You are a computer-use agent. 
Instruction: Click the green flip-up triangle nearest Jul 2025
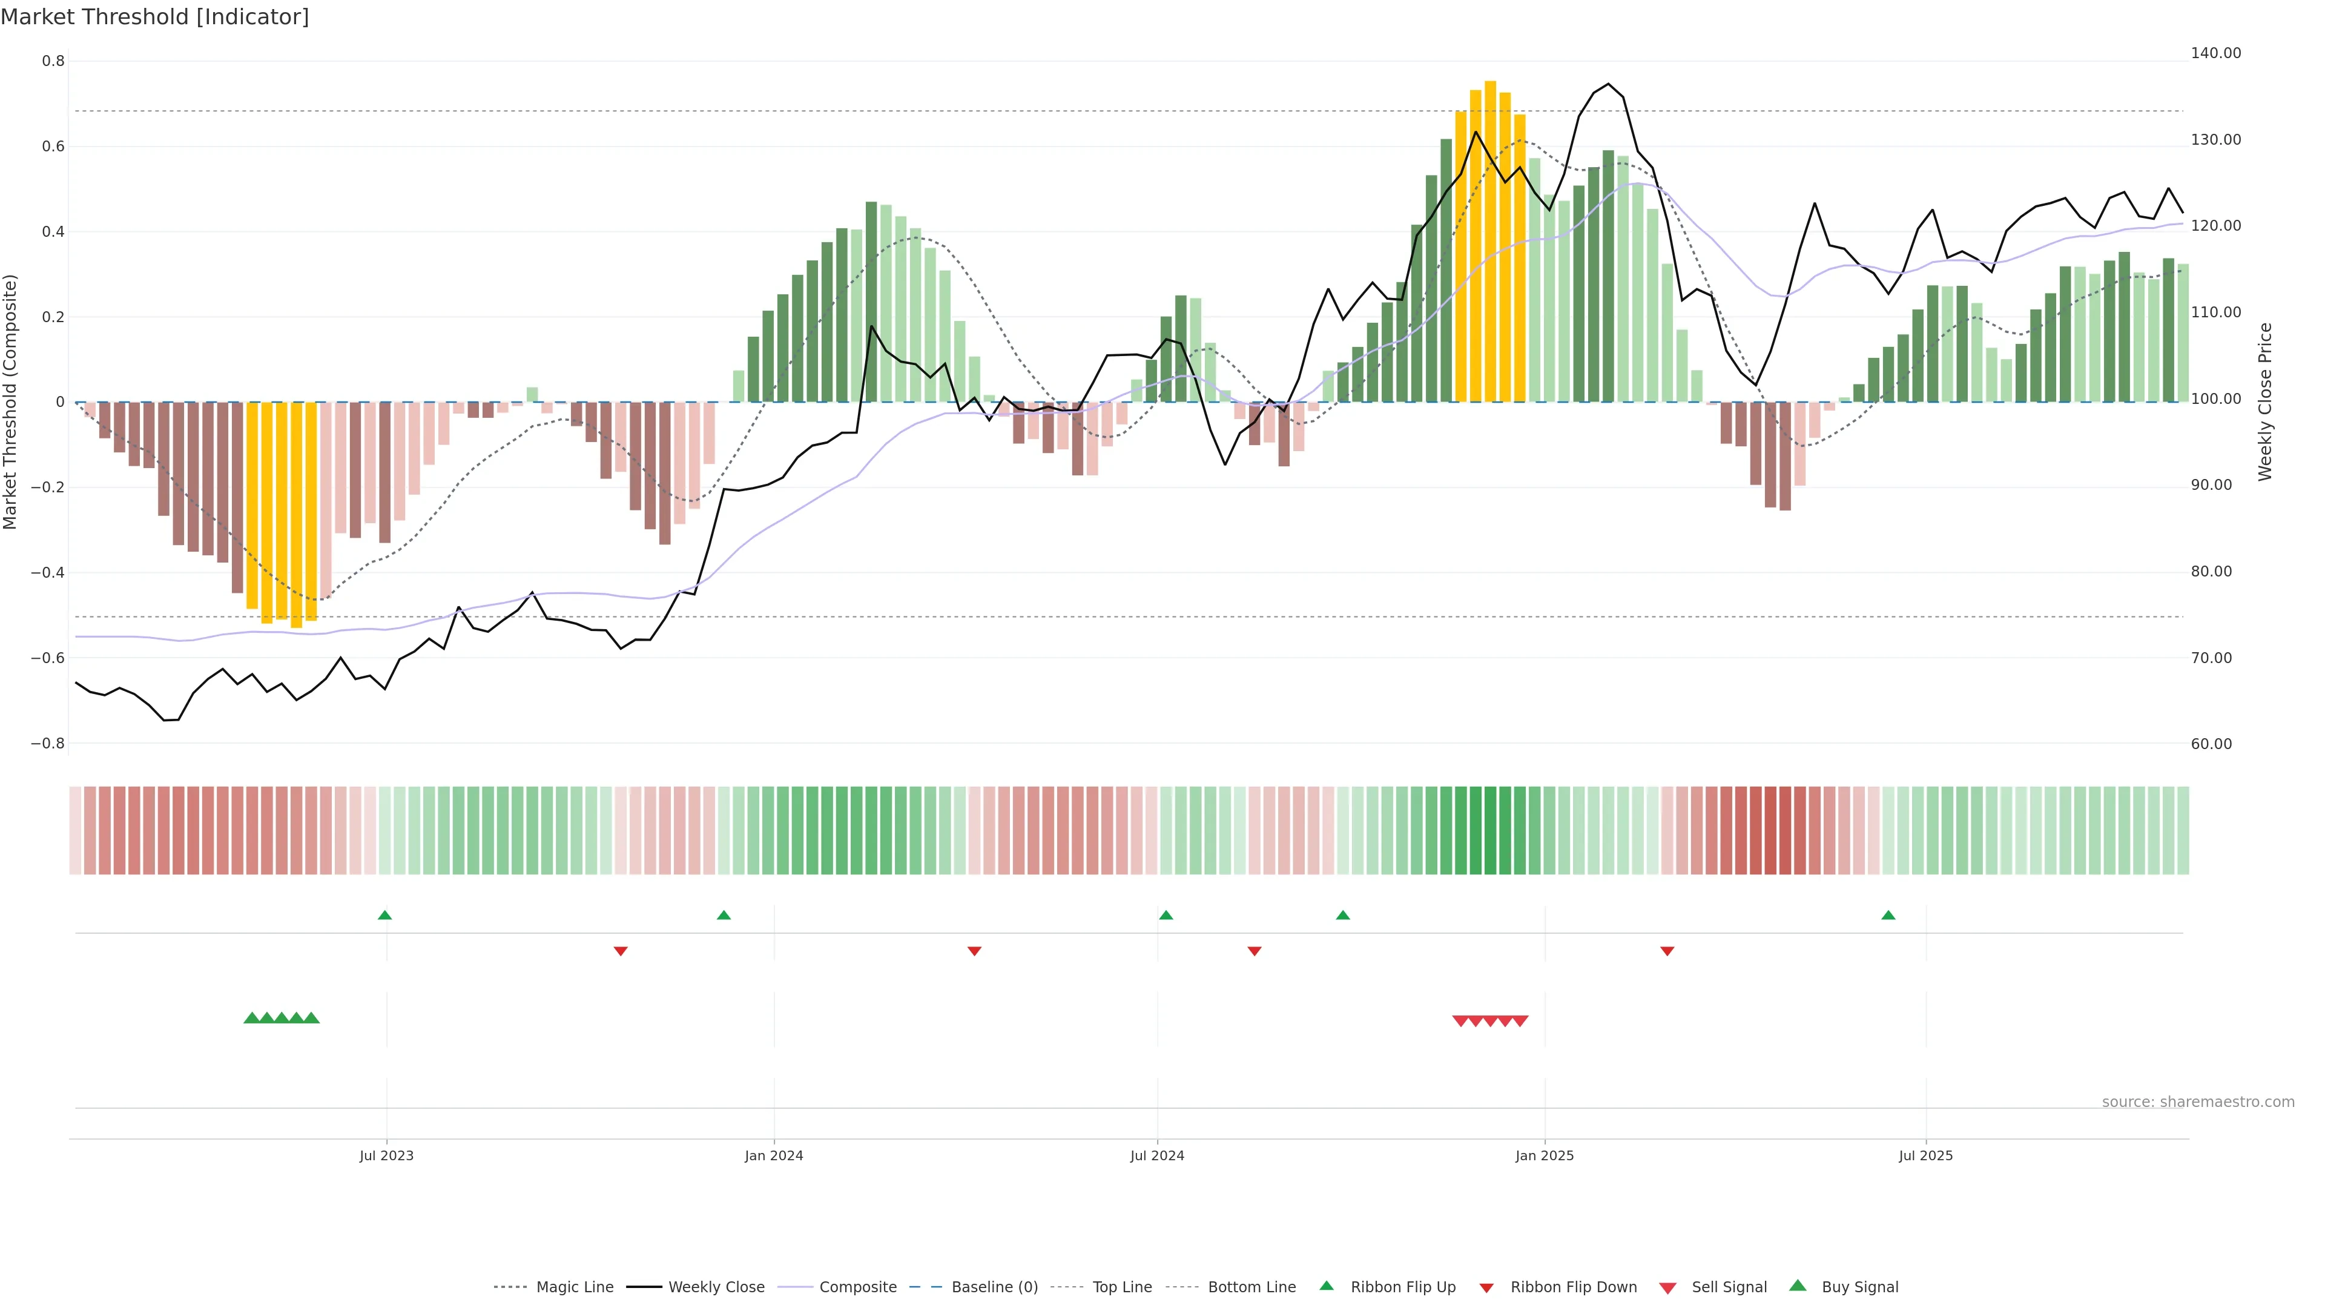1888,916
